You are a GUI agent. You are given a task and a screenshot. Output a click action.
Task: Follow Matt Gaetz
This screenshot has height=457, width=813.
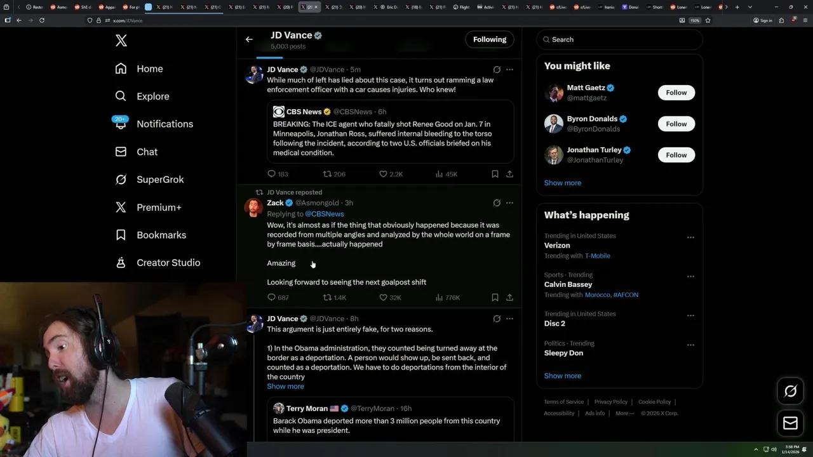click(x=676, y=93)
